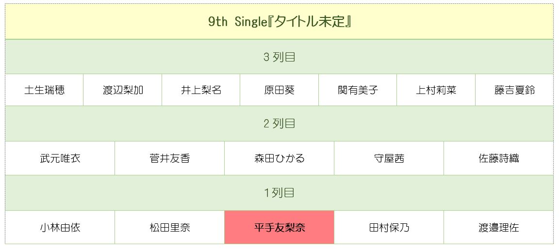Click the 9th Single title header

pyautogui.click(x=279, y=22)
